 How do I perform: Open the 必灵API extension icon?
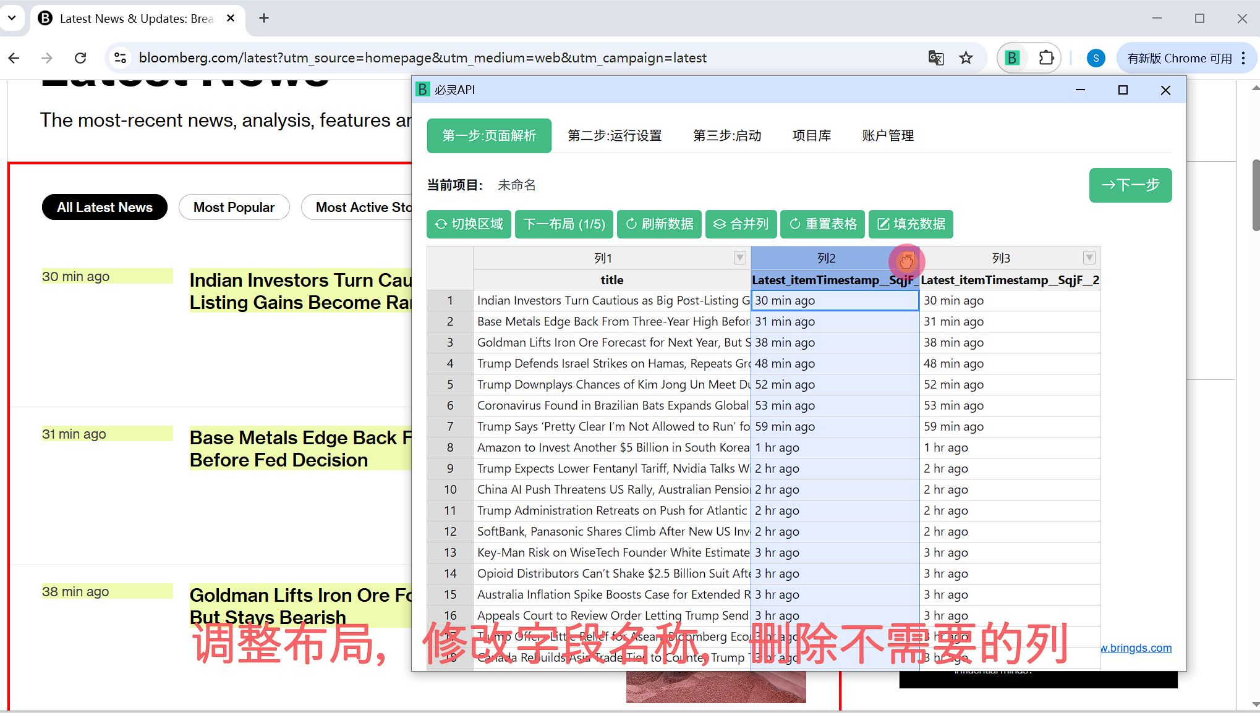1012,58
